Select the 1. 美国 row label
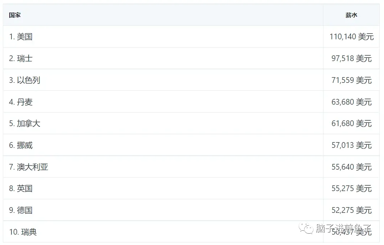The height and width of the screenshot is (245, 384). click(x=21, y=37)
